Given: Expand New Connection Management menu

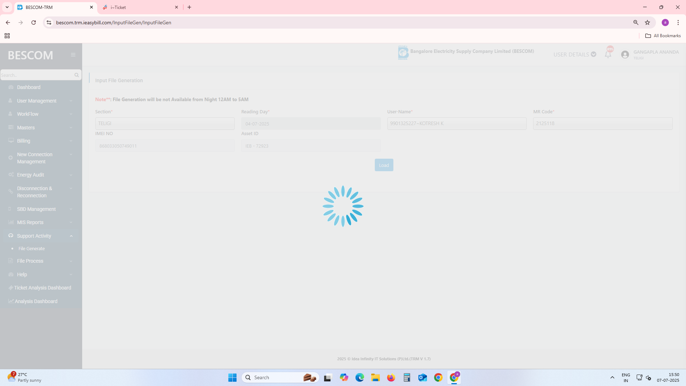Looking at the screenshot, I should (x=41, y=158).
